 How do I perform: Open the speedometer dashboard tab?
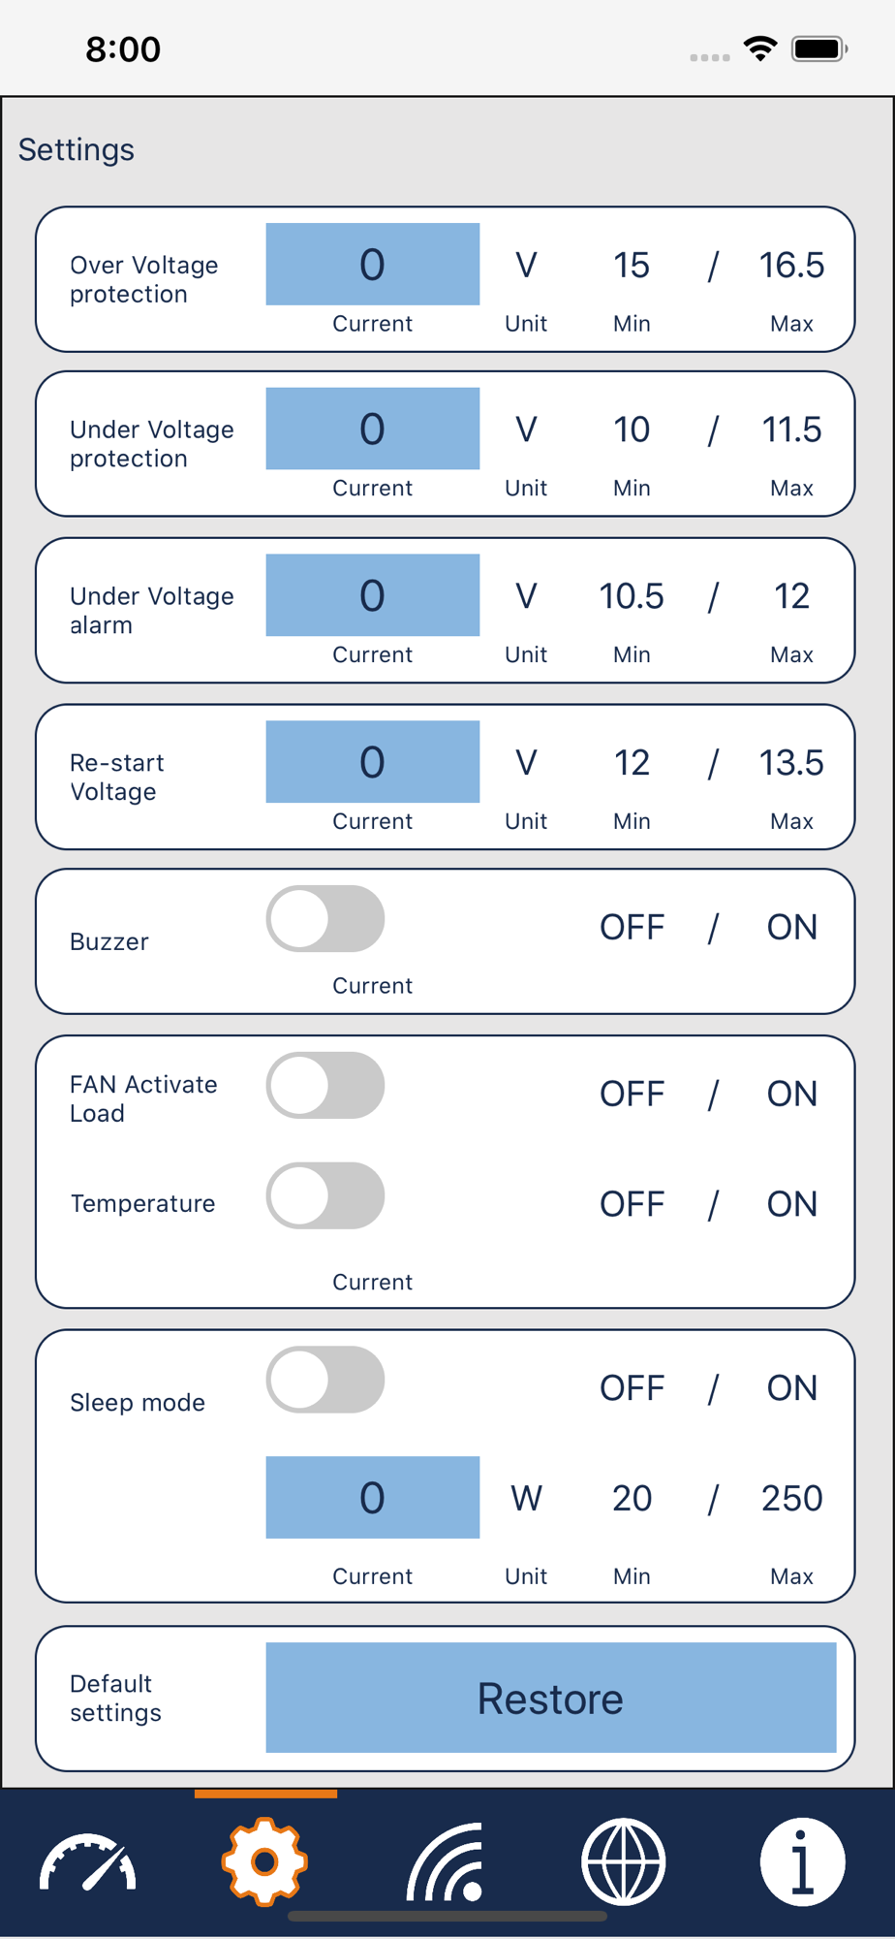tap(88, 1861)
